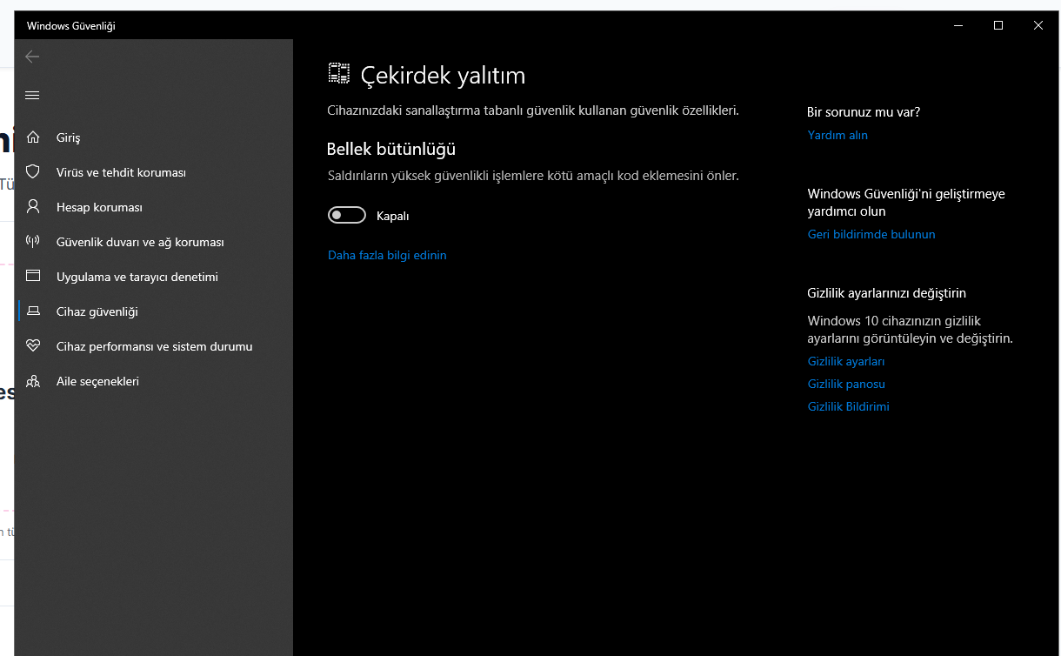Viewport: 1061px width, 656px height.
Task: Click the Kapalı toggle label
Action: (393, 216)
